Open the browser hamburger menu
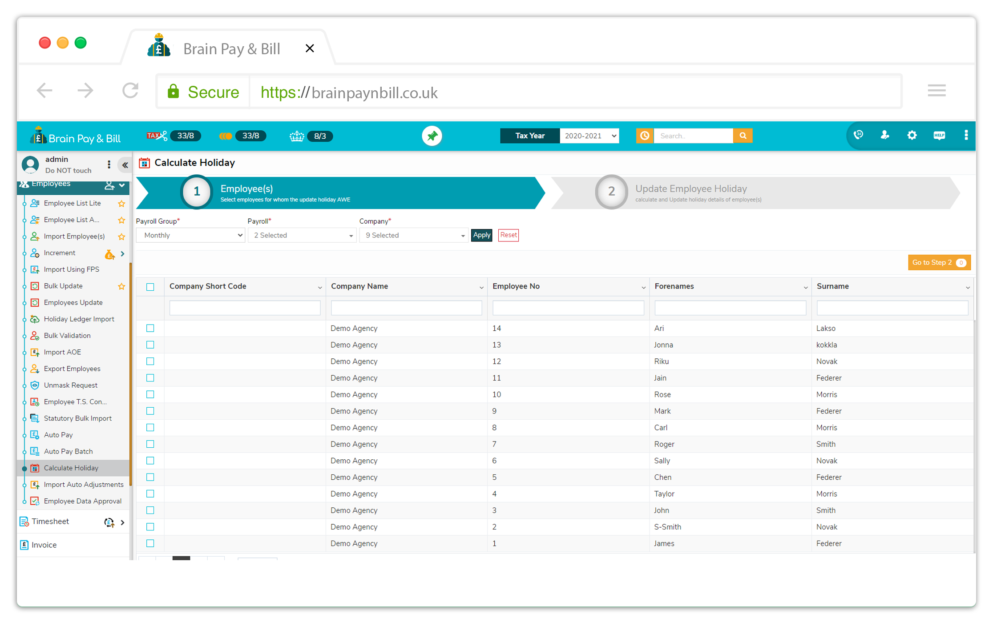 click(936, 91)
